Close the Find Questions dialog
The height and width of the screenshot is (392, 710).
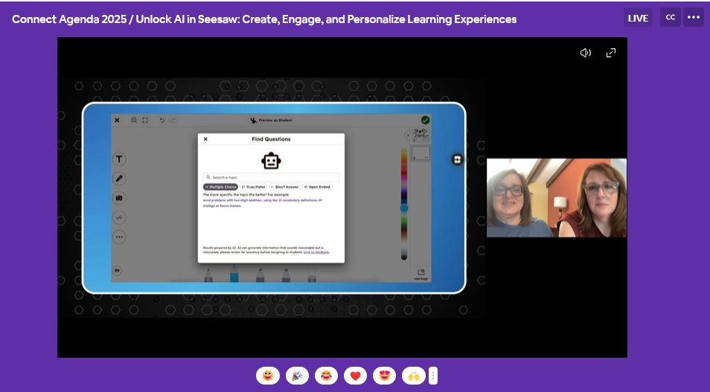pyautogui.click(x=205, y=139)
